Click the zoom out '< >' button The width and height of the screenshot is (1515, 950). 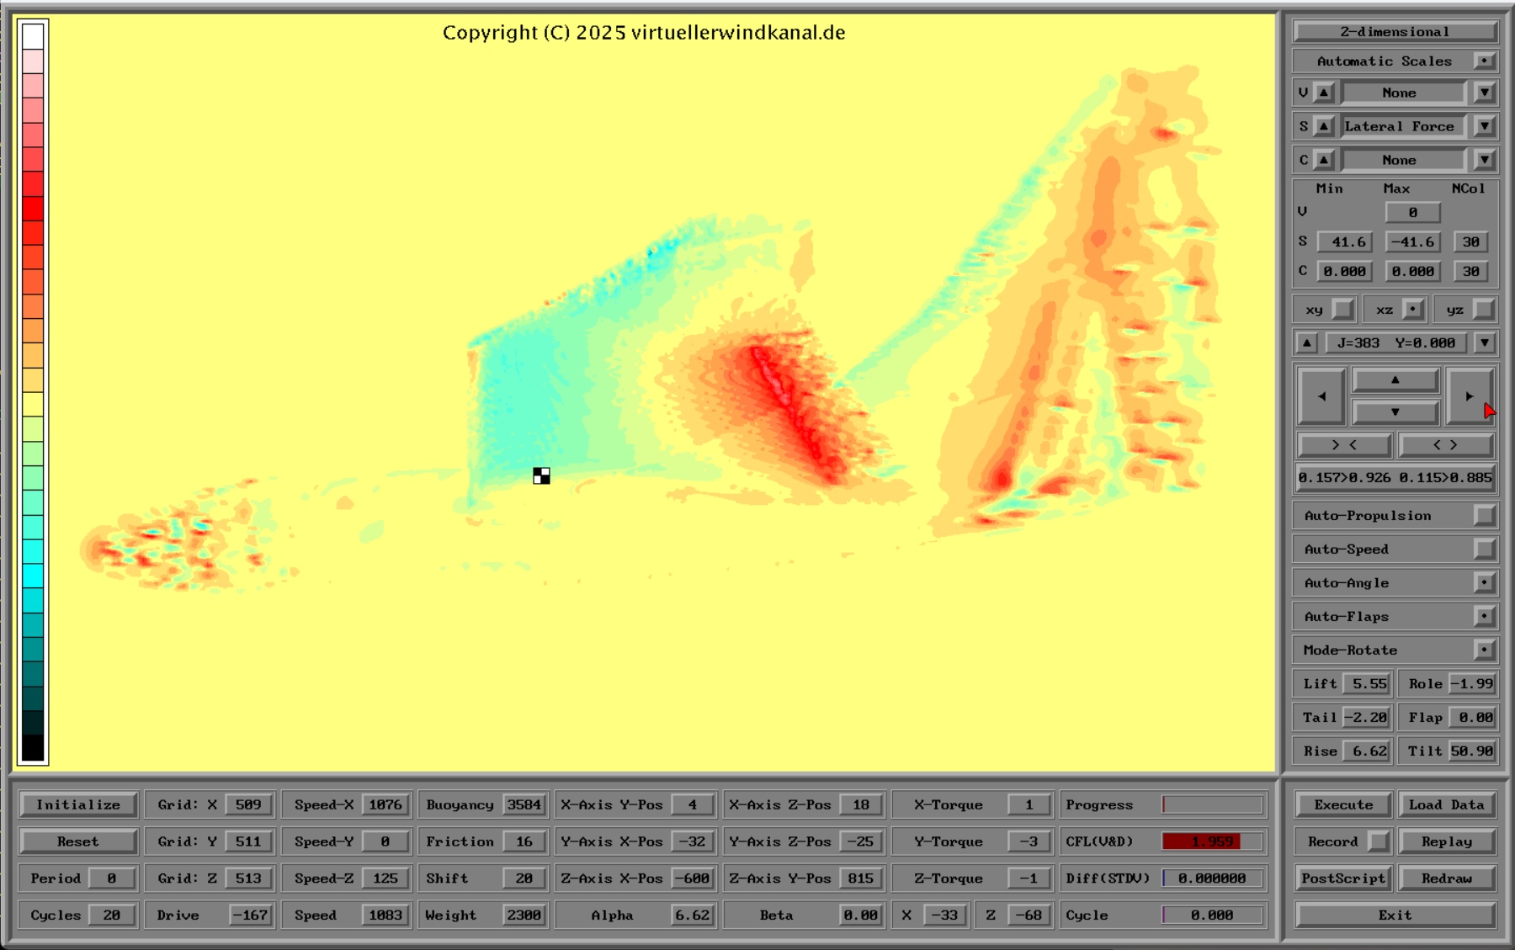(x=1445, y=444)
